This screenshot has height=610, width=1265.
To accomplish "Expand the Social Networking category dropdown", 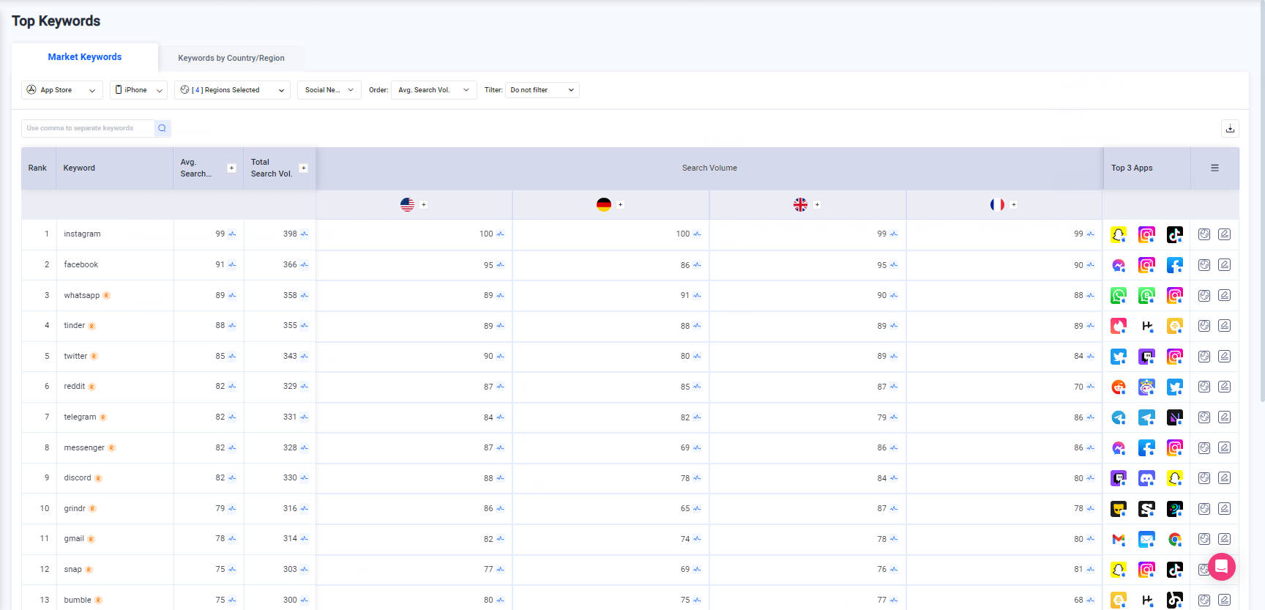I will coord(329,90).
